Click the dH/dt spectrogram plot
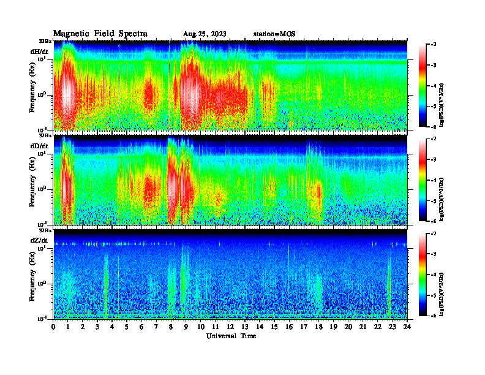485x375 pixels. pos(230,85)
